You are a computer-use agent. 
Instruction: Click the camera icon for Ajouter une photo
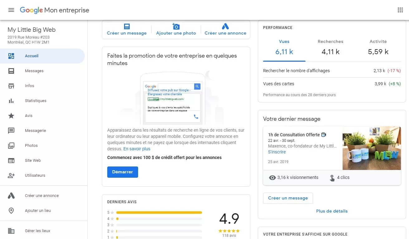[176, 26]
